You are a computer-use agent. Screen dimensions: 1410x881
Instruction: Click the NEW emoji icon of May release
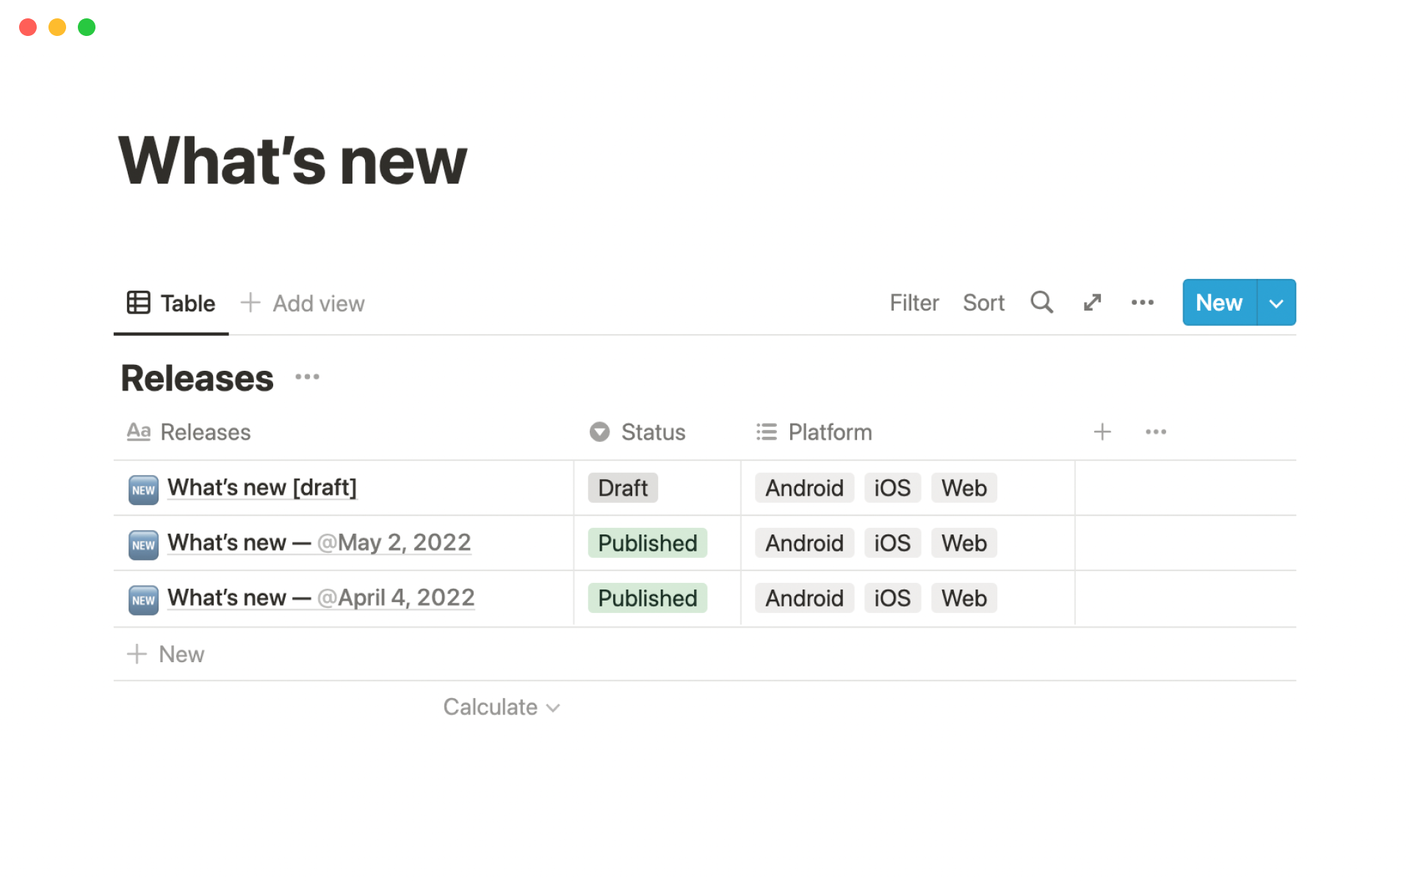coord(143,545)
